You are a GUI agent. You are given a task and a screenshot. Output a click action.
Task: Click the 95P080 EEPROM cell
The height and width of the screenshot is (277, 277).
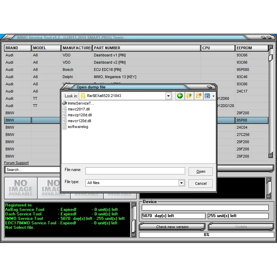click(x=252, y=70)
